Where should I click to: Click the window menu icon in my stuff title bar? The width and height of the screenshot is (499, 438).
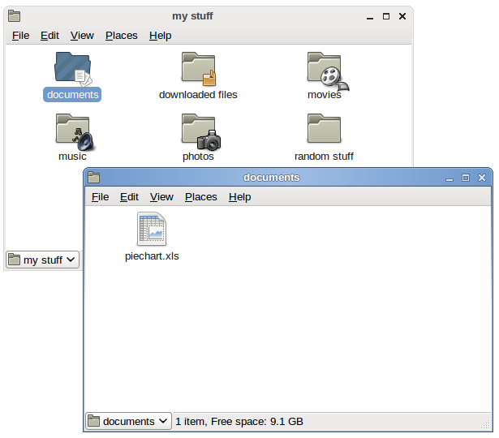tap(15, 16)
